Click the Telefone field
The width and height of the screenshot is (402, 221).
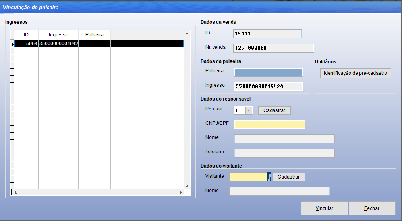click(284, 153)
